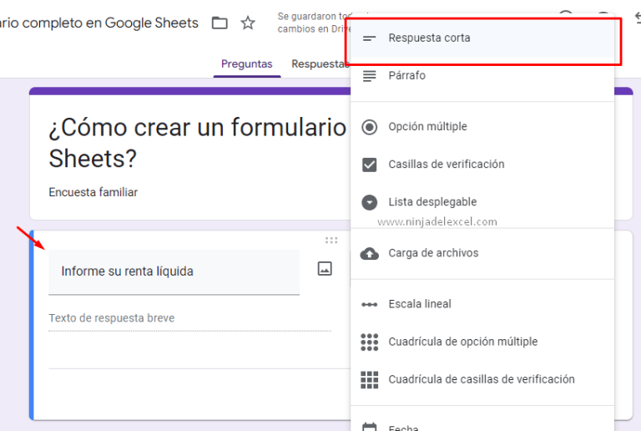This screenshot has height=431, width=641.
Task: Switch to the Preguntas tab
Action: click(246, 63)
